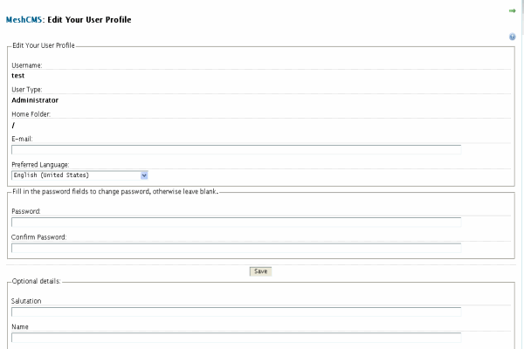
Task: Click the "Home Folder:" label
Action: tap(31, 114)
